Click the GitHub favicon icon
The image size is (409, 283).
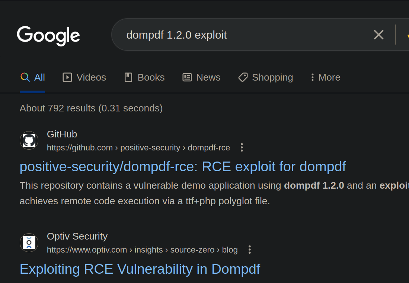[x=29, y=141]
